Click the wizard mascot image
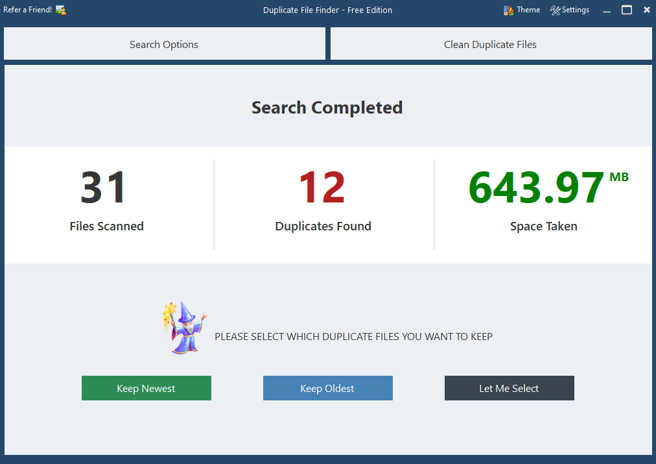The image size is (656, 464). click(x=184, y=328)
